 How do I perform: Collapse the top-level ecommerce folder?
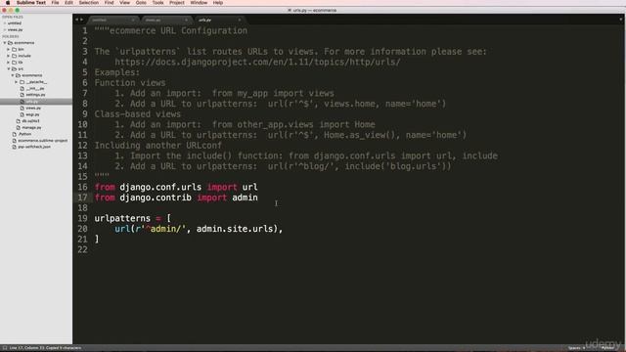point(5,43)
